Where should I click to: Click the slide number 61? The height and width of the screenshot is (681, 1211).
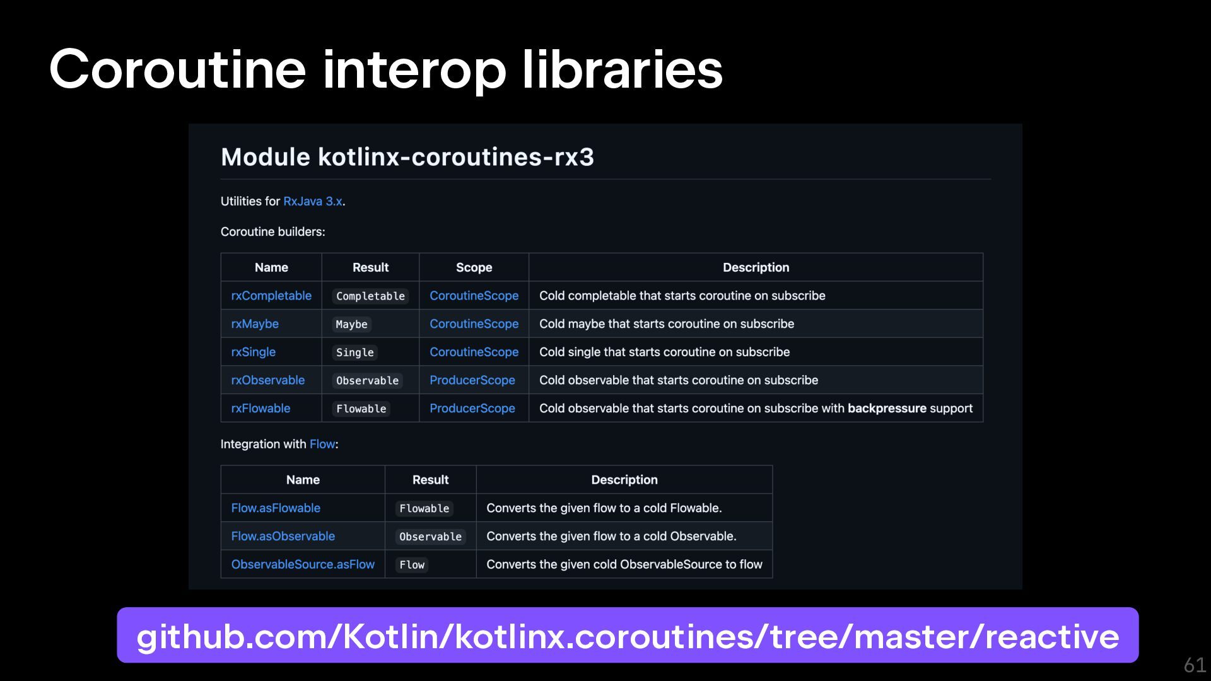click(1194, 665)
